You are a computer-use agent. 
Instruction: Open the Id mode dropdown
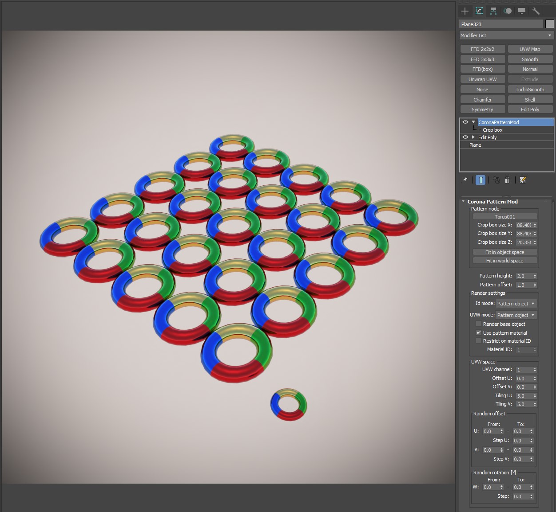[x=516, y=304]
